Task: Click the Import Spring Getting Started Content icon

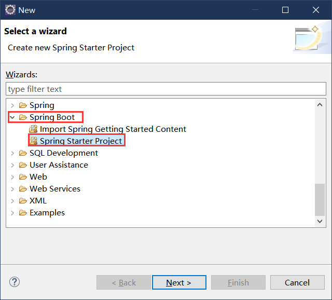Action: point(34,129)
